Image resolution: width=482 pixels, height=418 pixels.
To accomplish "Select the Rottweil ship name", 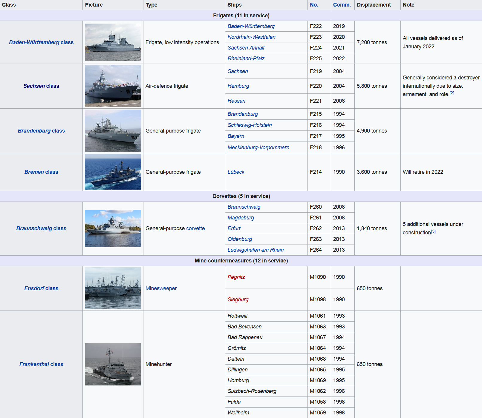I will click(238, 316).
